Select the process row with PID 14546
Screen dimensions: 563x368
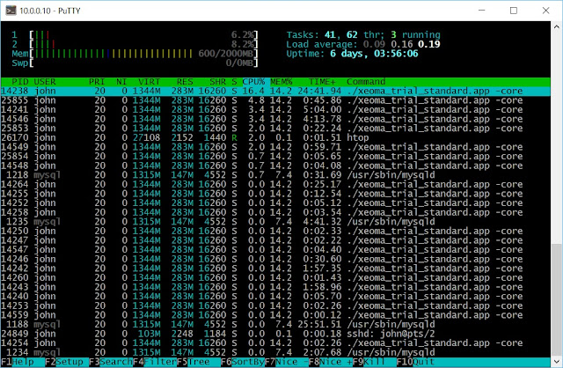pyautogui.click(x=275, y=119)
